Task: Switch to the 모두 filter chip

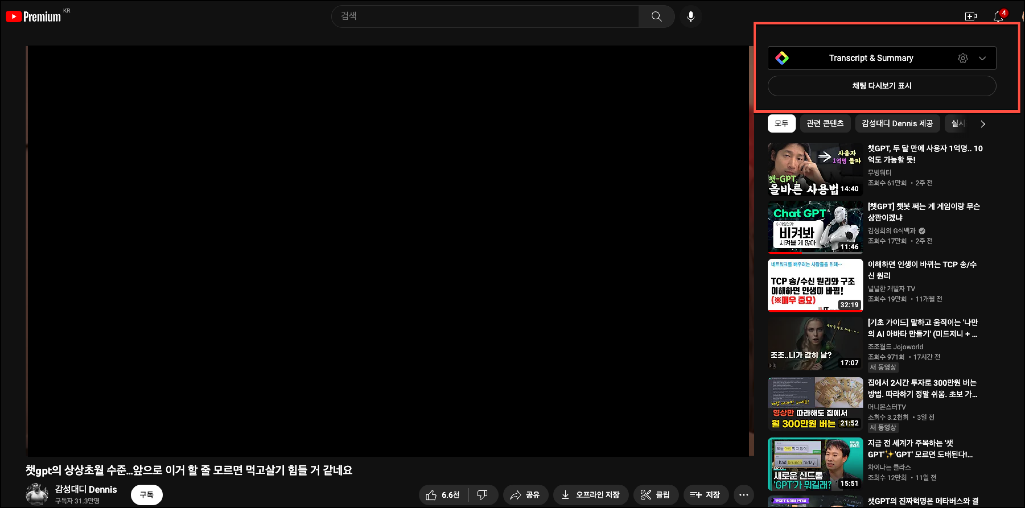Action: pos(781,123)
